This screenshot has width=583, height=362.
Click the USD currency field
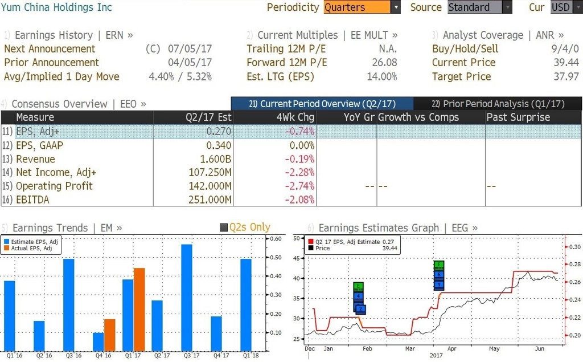(x=561, y=7)
